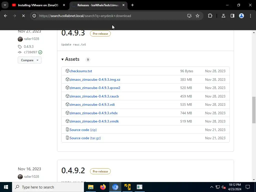The width and height of the screenshot is (256, 192).
Task: Click the muted volume tray icon
Action: [224, 187]
